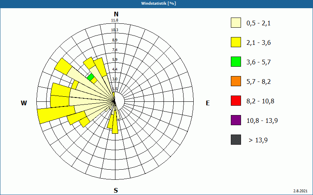Screen dimensions: 313x195
Task: Click the orange 5,7 - 8,2 legend swatch
Action: pyautogui.click(x=236, y=81)
